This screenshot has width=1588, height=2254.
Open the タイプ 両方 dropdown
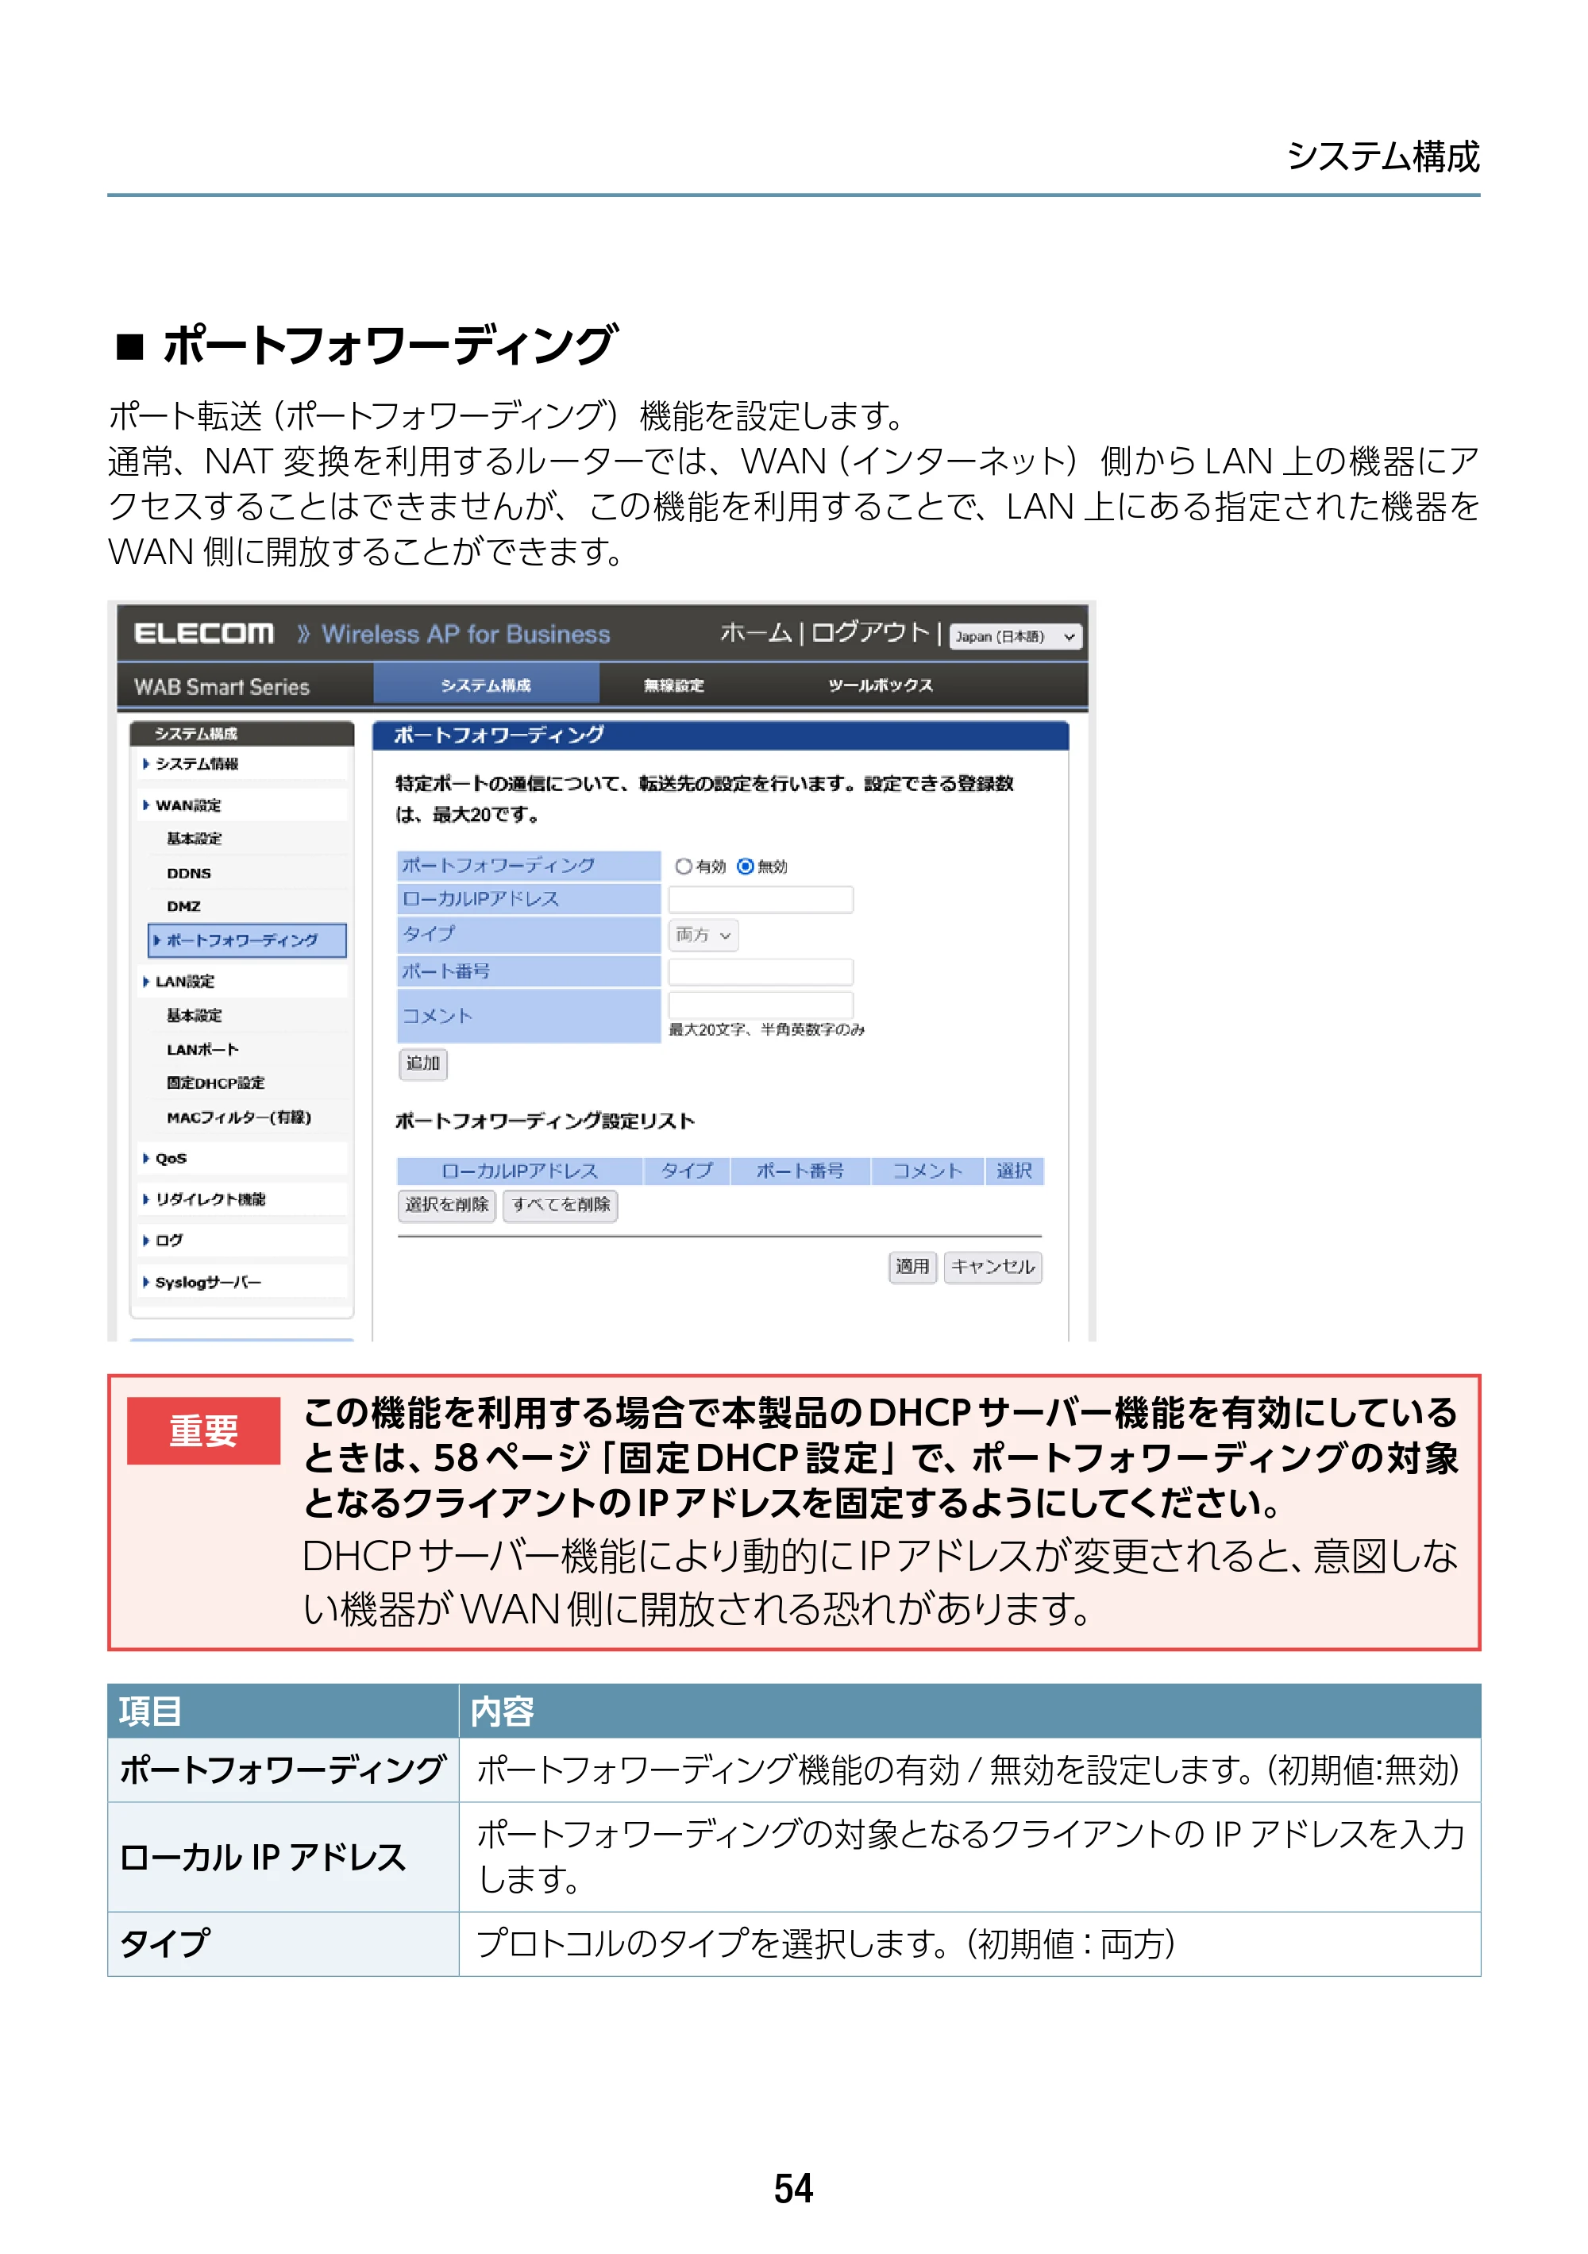(703, 936)
